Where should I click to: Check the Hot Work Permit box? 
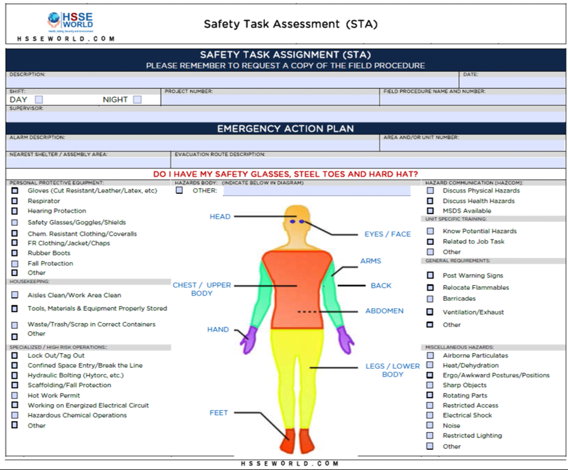15,396
